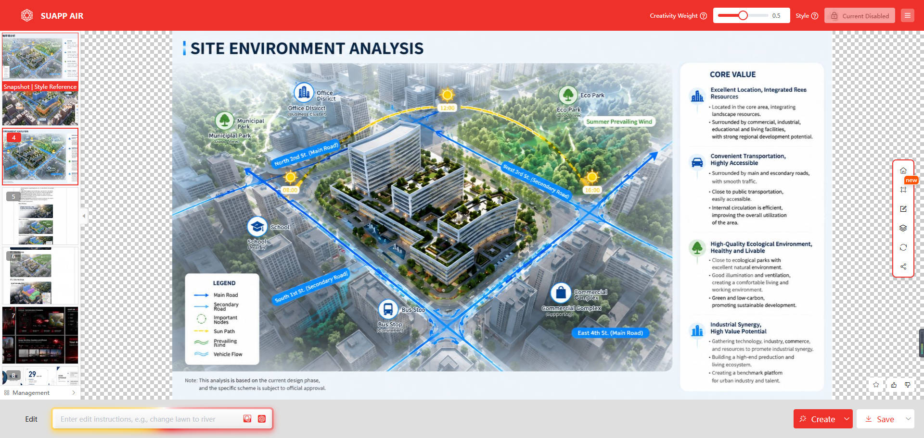Select thumbnail number 5
This screenshot has height=438, width=924.
coord(40,216)
